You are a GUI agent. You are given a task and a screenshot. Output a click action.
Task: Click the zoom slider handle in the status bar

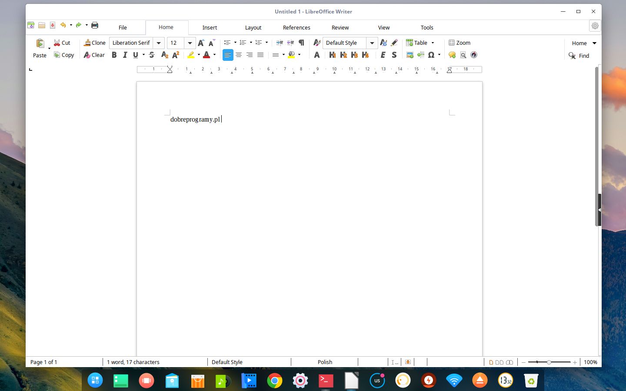tap(549, 362)
